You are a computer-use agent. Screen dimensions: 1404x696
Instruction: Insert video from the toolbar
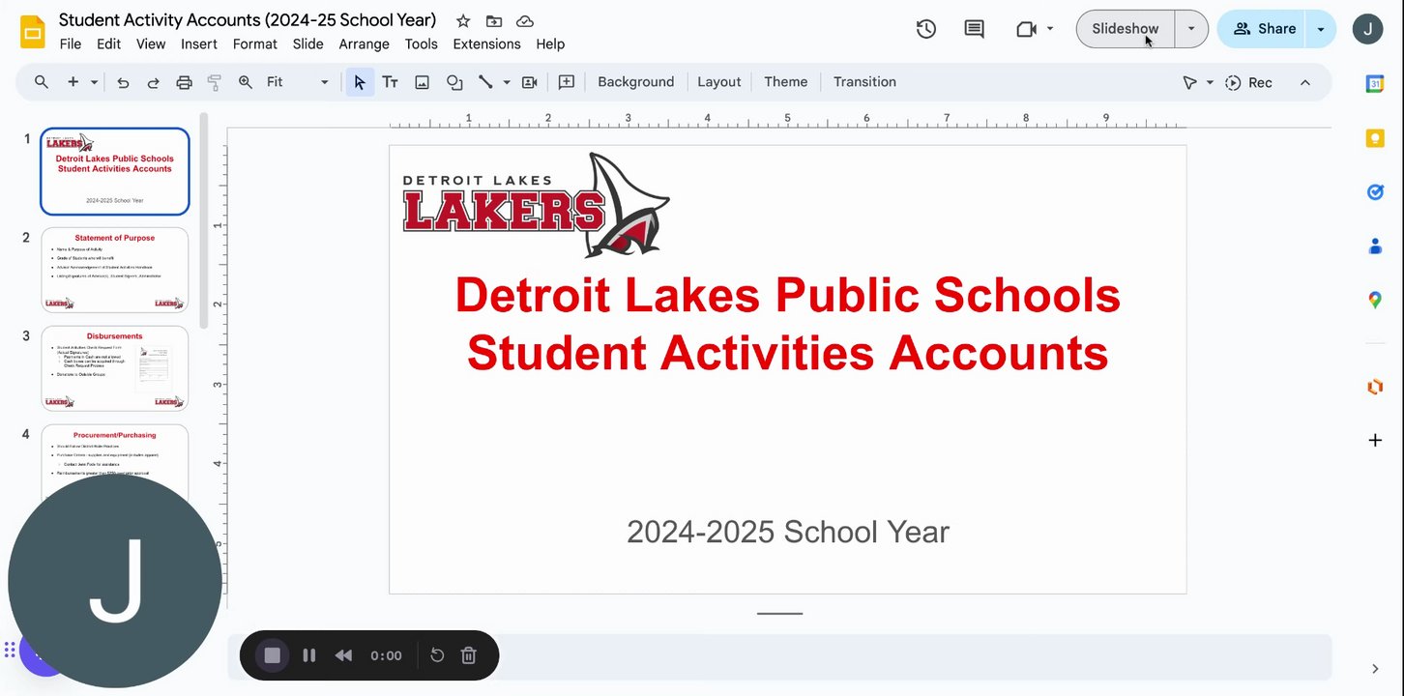tap(530, 82)
